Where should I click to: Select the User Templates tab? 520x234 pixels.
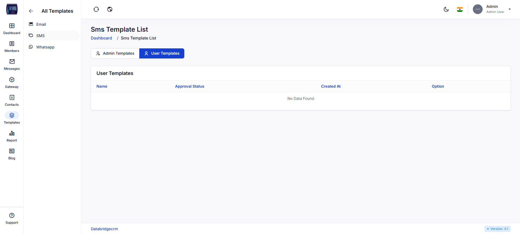(162, 54)
